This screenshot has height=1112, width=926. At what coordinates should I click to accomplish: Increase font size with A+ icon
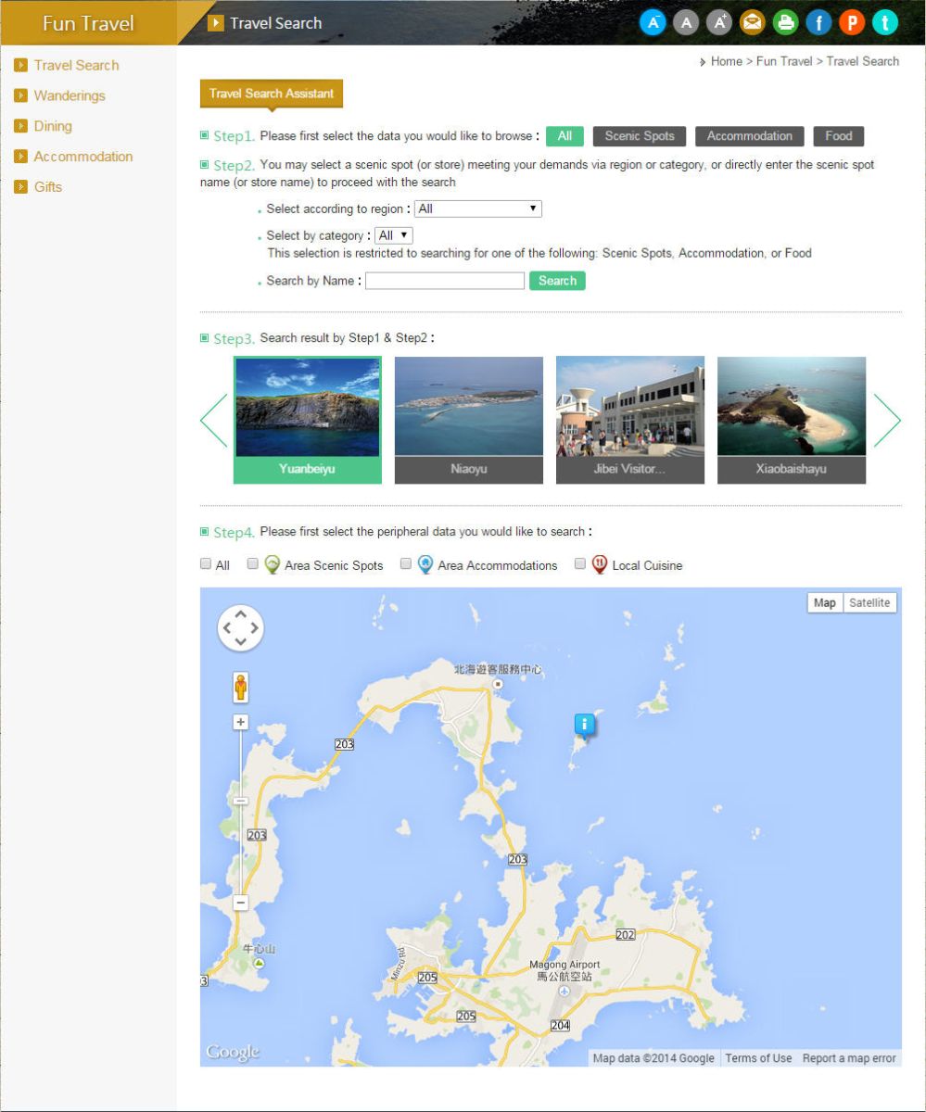point(719,22)
